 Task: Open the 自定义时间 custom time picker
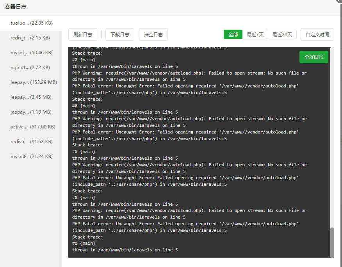(x=317, y=34)
